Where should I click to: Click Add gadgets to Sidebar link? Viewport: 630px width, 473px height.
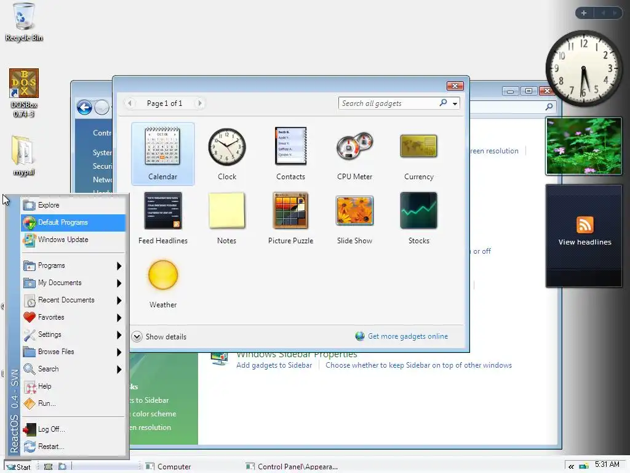tap(274, 365)
